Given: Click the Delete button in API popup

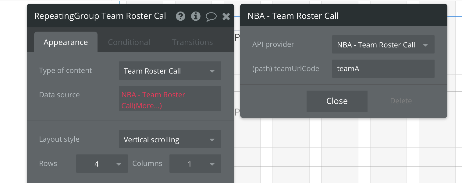Looking at the screenshot, I should [401, 101].
